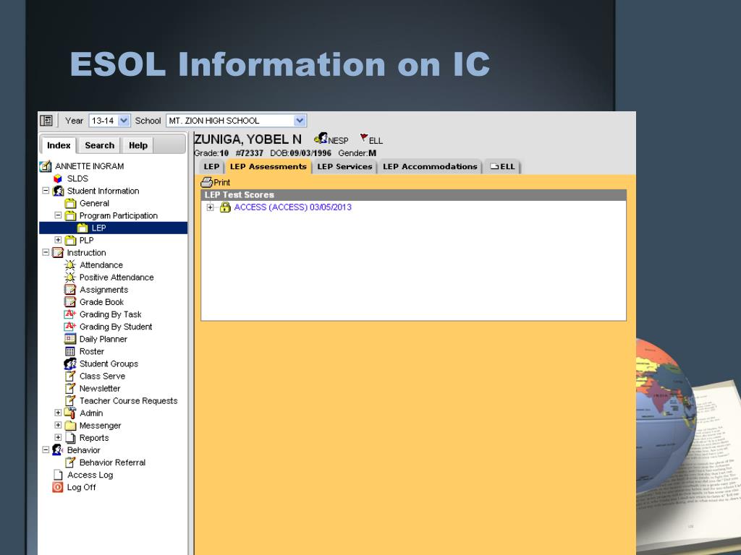Open the ACCESS (ACCESS) 03/05/2013 link

click(292, 207)
